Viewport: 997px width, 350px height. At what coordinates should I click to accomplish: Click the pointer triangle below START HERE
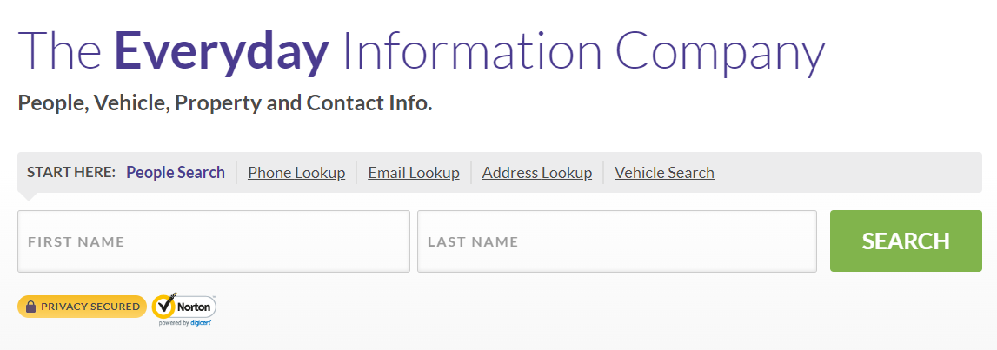pos(27,196)
